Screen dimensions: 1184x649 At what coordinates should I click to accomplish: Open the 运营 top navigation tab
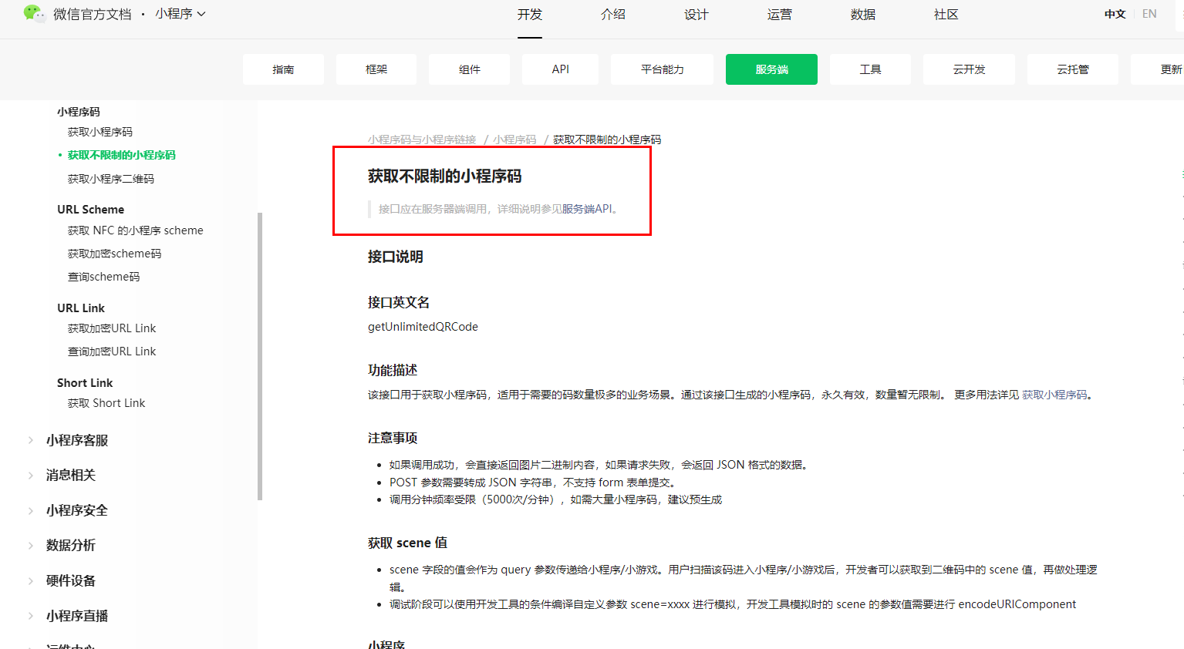pyautogui.click(x=780, y=15)
